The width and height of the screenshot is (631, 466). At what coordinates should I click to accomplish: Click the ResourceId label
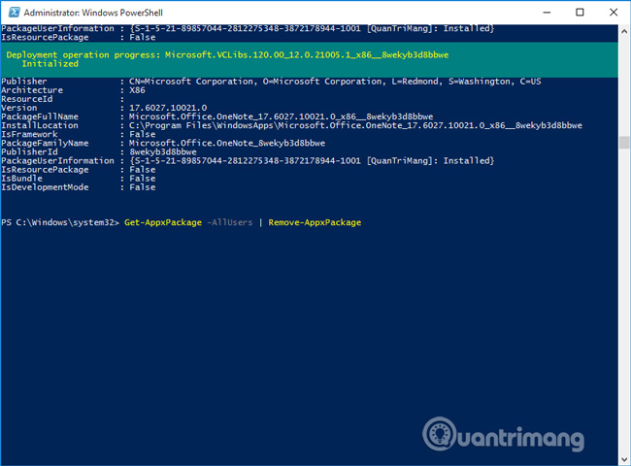27,99
